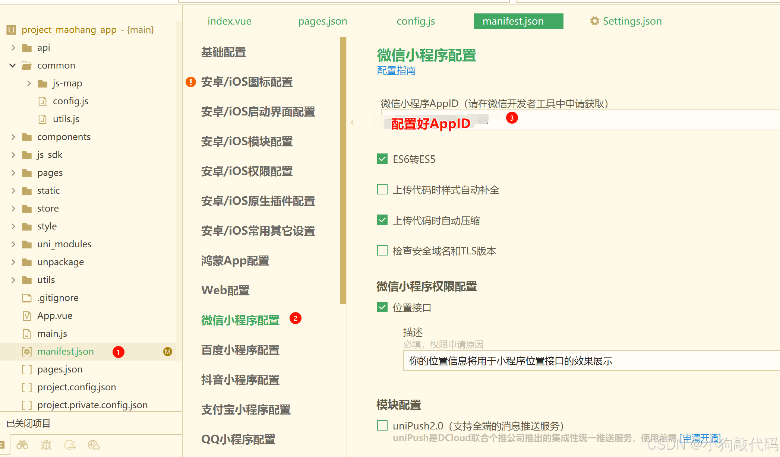Switch to the config.js tab
The width and height of the screenshot is (780, 457).
point(416,21)
